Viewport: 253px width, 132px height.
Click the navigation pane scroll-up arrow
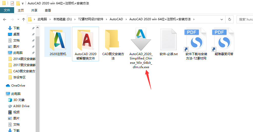pos(38,27)
